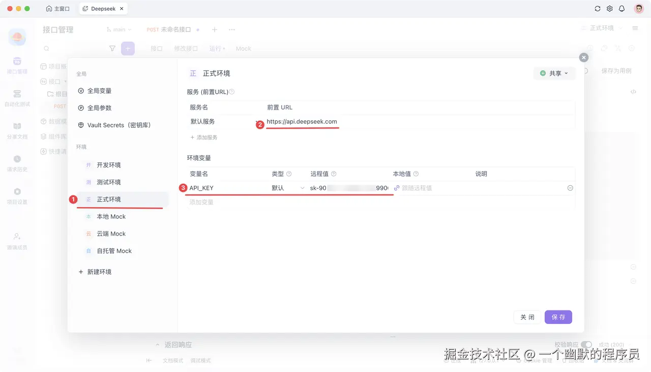Open 邀请成员 in the left sidebar
This screenshot has height=372, width=651.
click(17, 241)
